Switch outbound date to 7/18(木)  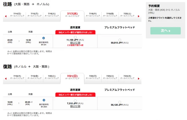(93, 15)
